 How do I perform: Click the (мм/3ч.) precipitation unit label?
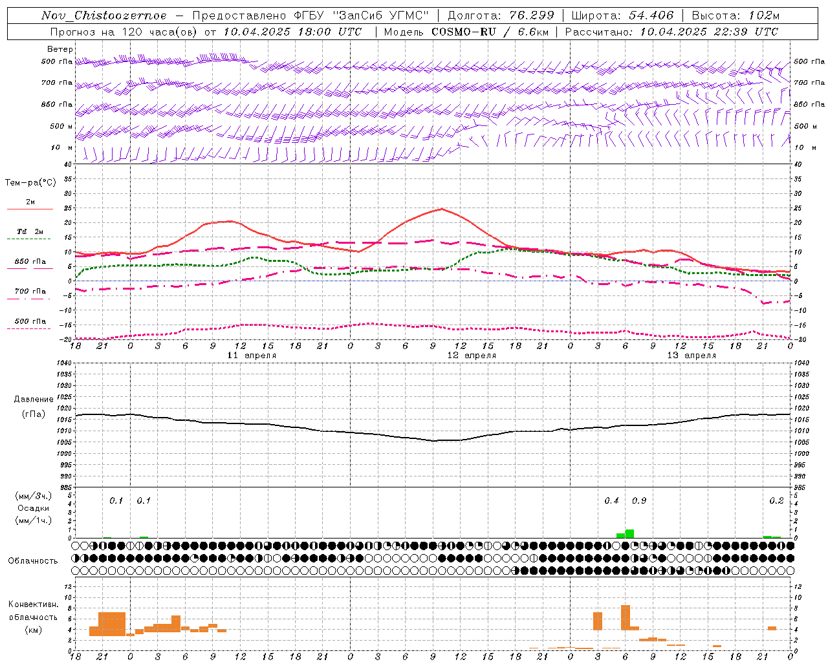coord(34,496)
